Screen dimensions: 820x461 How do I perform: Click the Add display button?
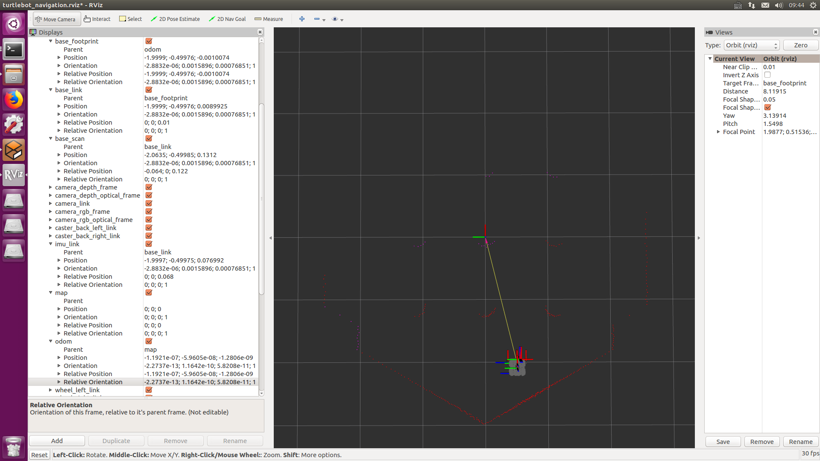(57, 441)
